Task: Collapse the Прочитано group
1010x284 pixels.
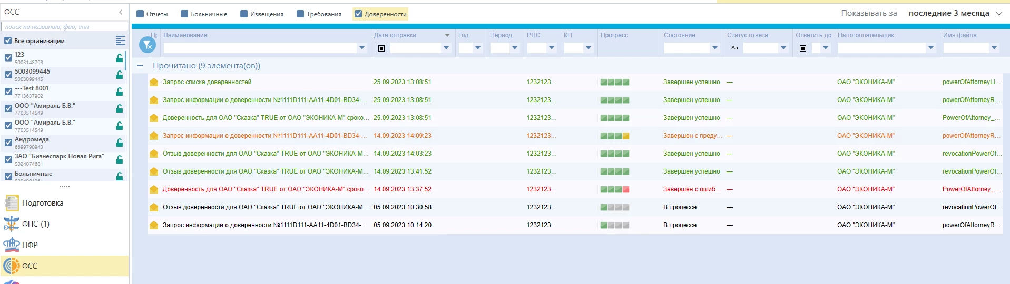Action: pos(140,66)
